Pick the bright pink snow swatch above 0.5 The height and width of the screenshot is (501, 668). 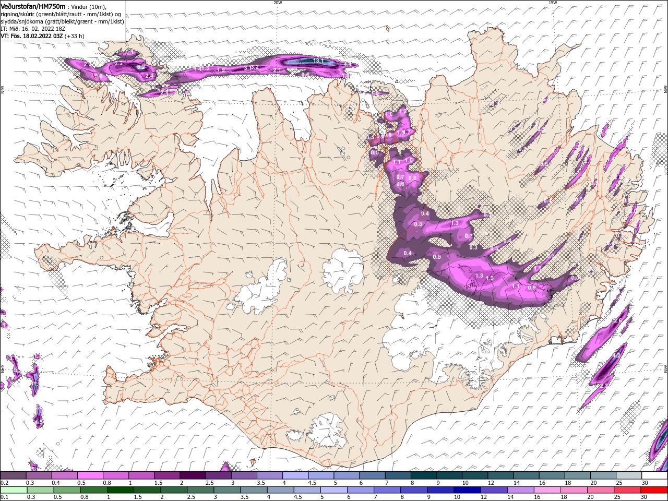coord(90,475)
